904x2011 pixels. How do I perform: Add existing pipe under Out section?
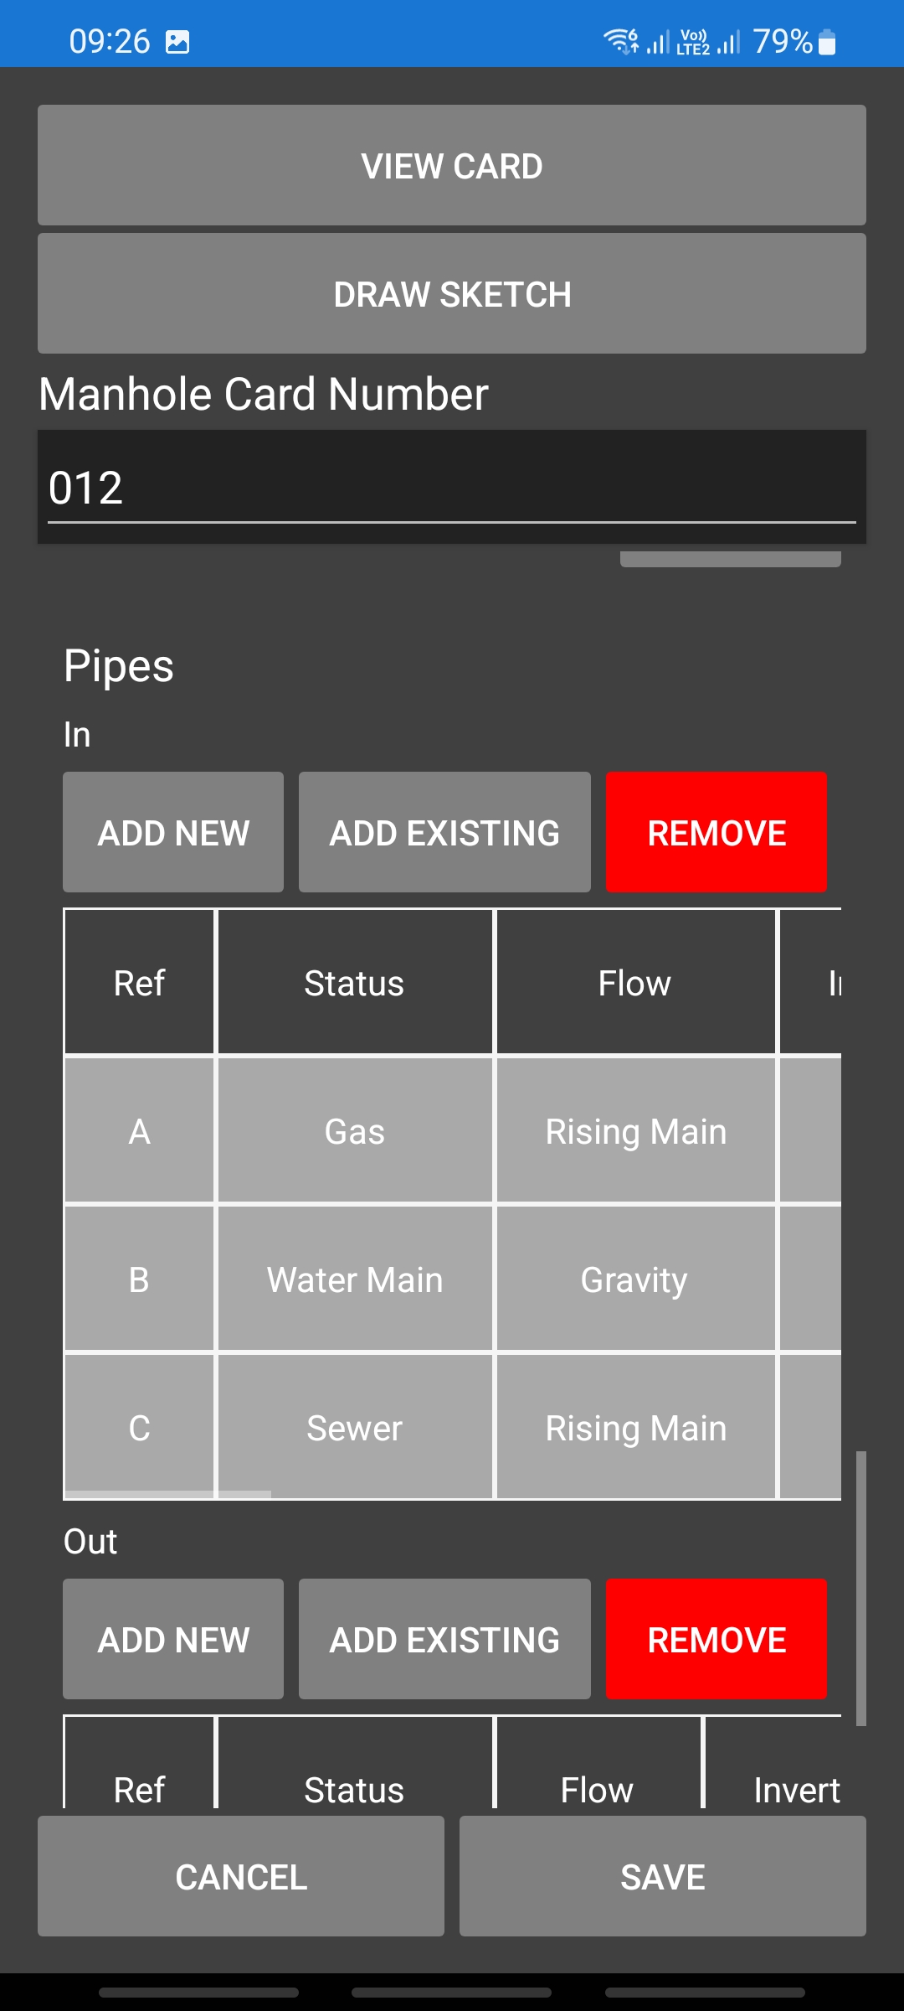click(x=444, y=1640)
